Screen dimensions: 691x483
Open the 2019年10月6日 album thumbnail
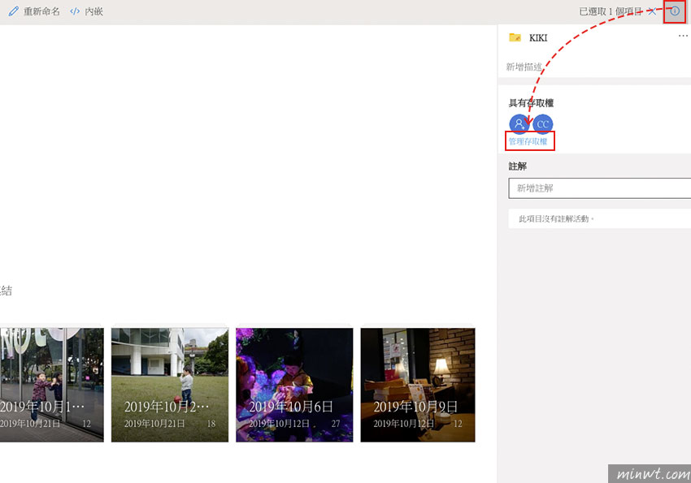coord(294,385)
